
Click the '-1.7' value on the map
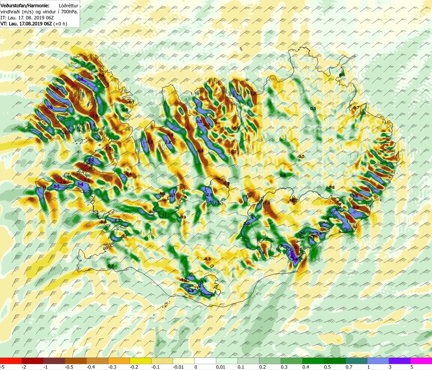point(233,152)
